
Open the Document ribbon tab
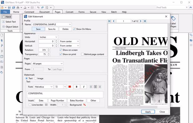pos(44,12)
